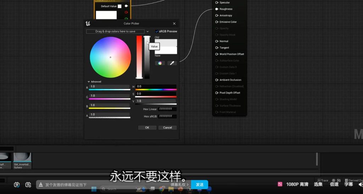Viewport: 363px width, 194px height.
Task: Click the eyedropper color pick icon
Action: pos(172,63)
